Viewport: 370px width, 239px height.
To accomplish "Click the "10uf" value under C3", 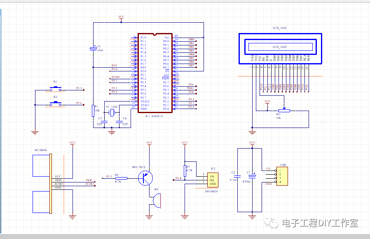I will click(x=100, y=50).
